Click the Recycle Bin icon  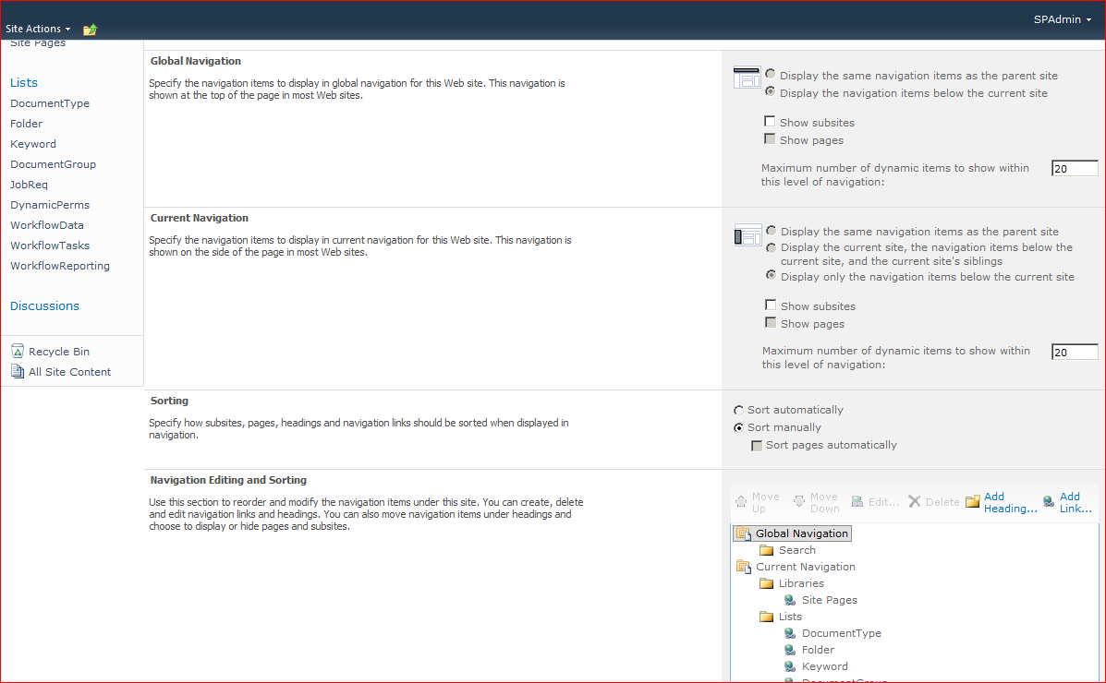click(18, 352)
